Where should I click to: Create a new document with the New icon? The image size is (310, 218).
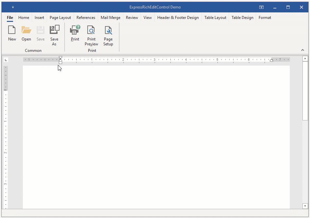12,33
